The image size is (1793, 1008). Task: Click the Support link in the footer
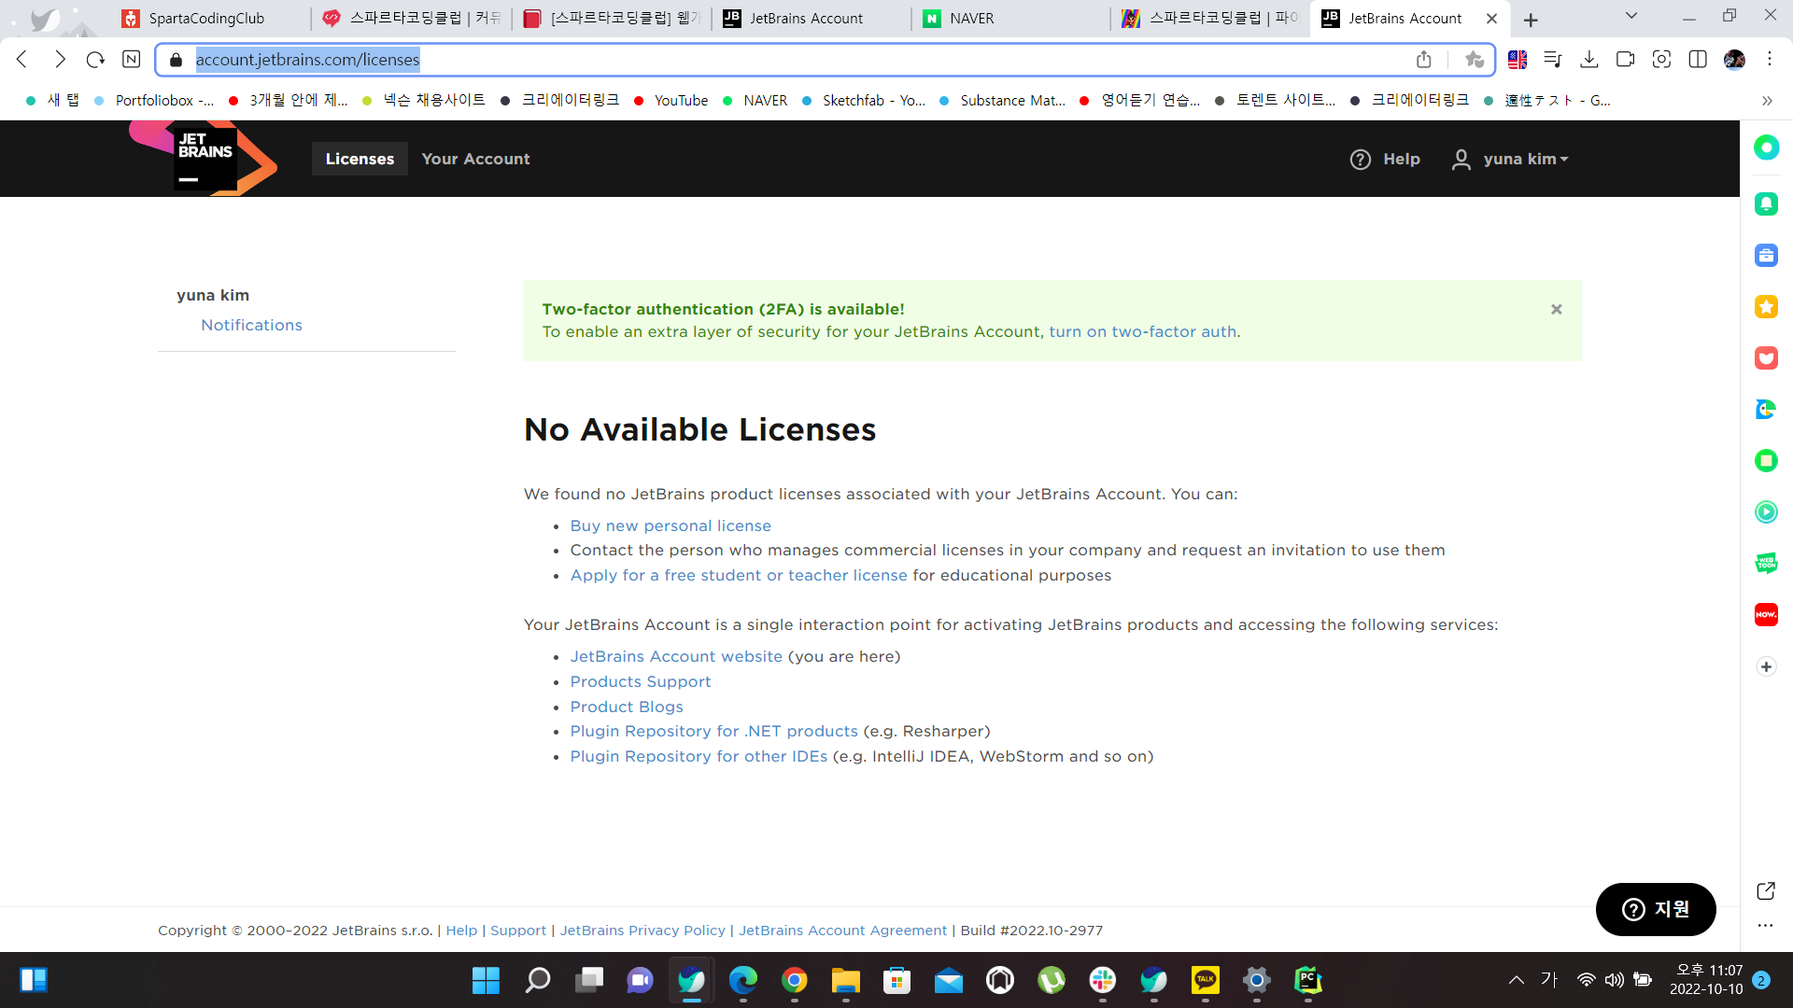tap(518, 931)
